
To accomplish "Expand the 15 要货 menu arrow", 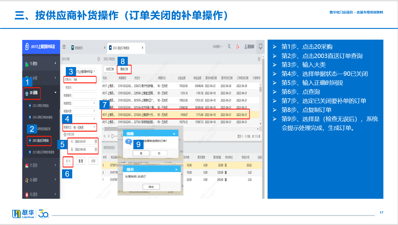I will point(55,63).
